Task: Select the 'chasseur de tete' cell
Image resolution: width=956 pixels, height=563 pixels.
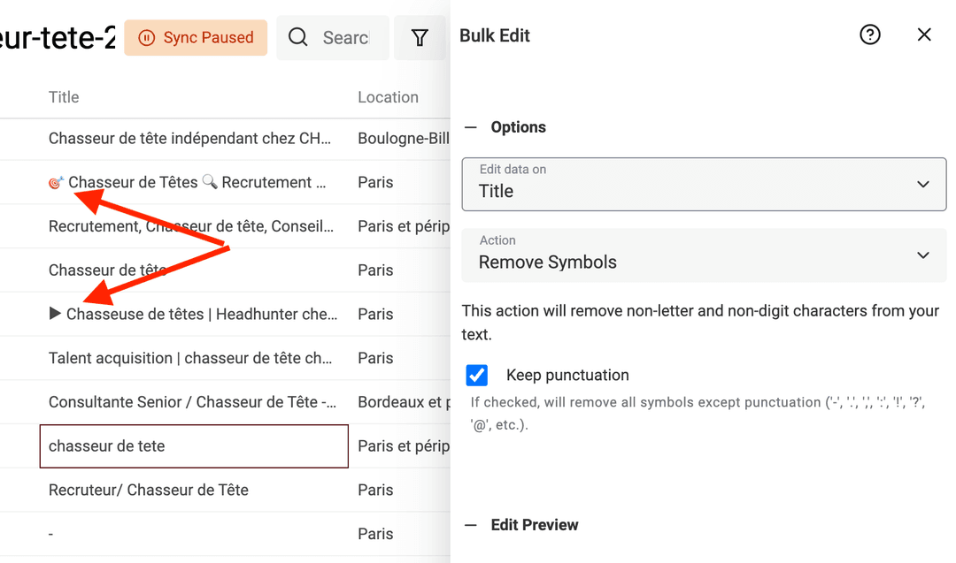Action: click(x=194, y=446)
